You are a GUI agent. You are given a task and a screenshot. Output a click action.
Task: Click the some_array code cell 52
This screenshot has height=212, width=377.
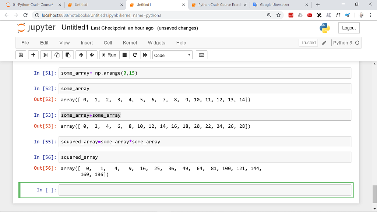click(x=205, y=89)
